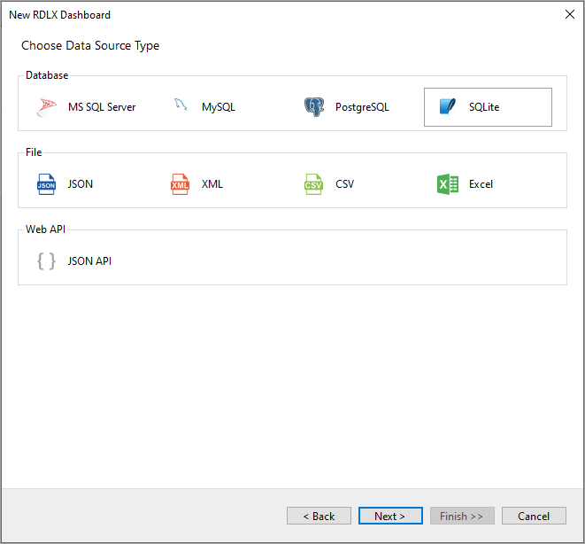This screenshot has width=585, height=544.
Task: Pick the PostgreSQL elephant icon
Action: pos(314,107)
